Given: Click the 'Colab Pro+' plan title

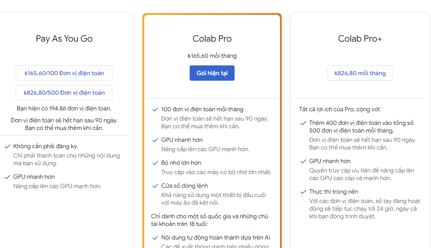Looking at the screenshot, I should [x=360, y=39].
